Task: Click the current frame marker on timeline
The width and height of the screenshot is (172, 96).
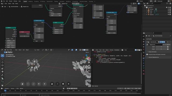Action: point(5,91)
